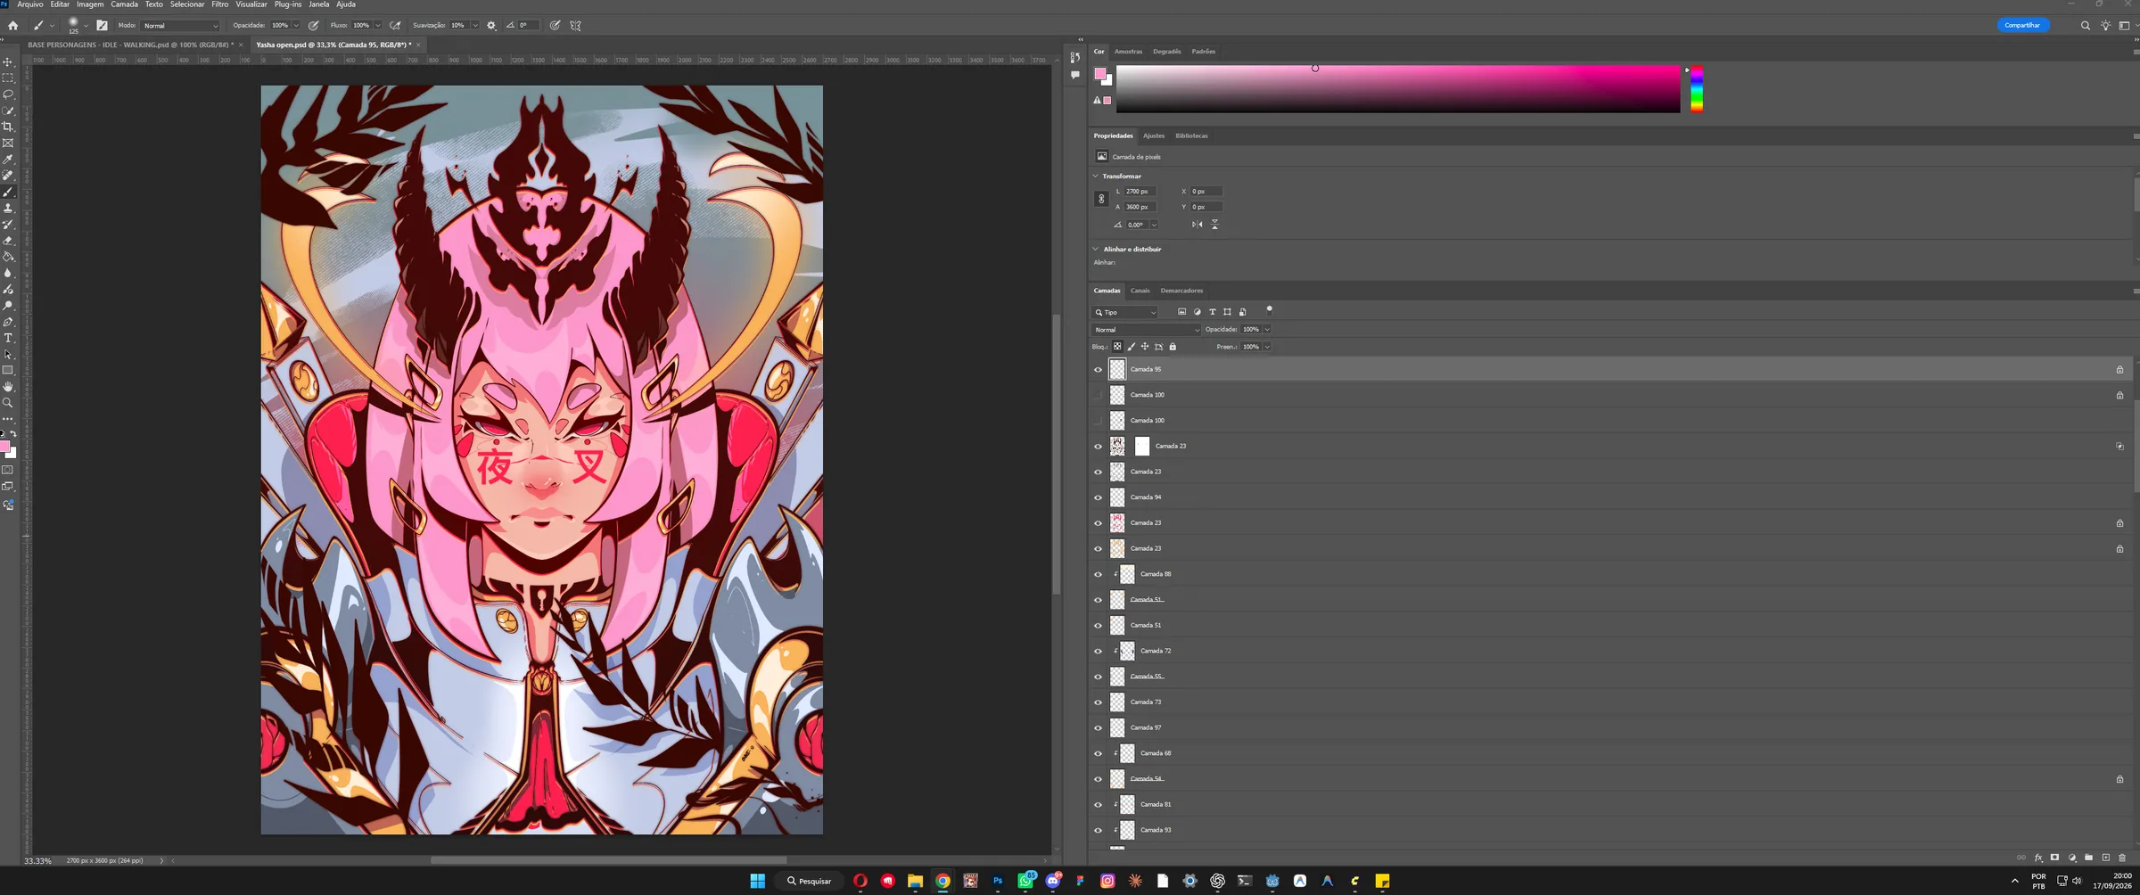Select the Crop tool
This screenshot has width=2140, height=895.
pos(8,127)
